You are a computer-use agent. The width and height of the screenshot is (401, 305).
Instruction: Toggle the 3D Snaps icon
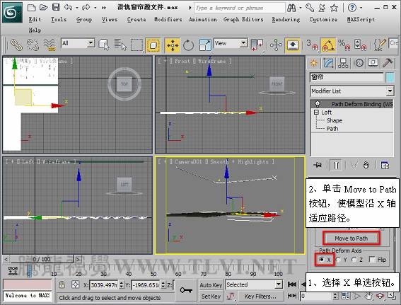pyautogui.click(x=312, y=45)
